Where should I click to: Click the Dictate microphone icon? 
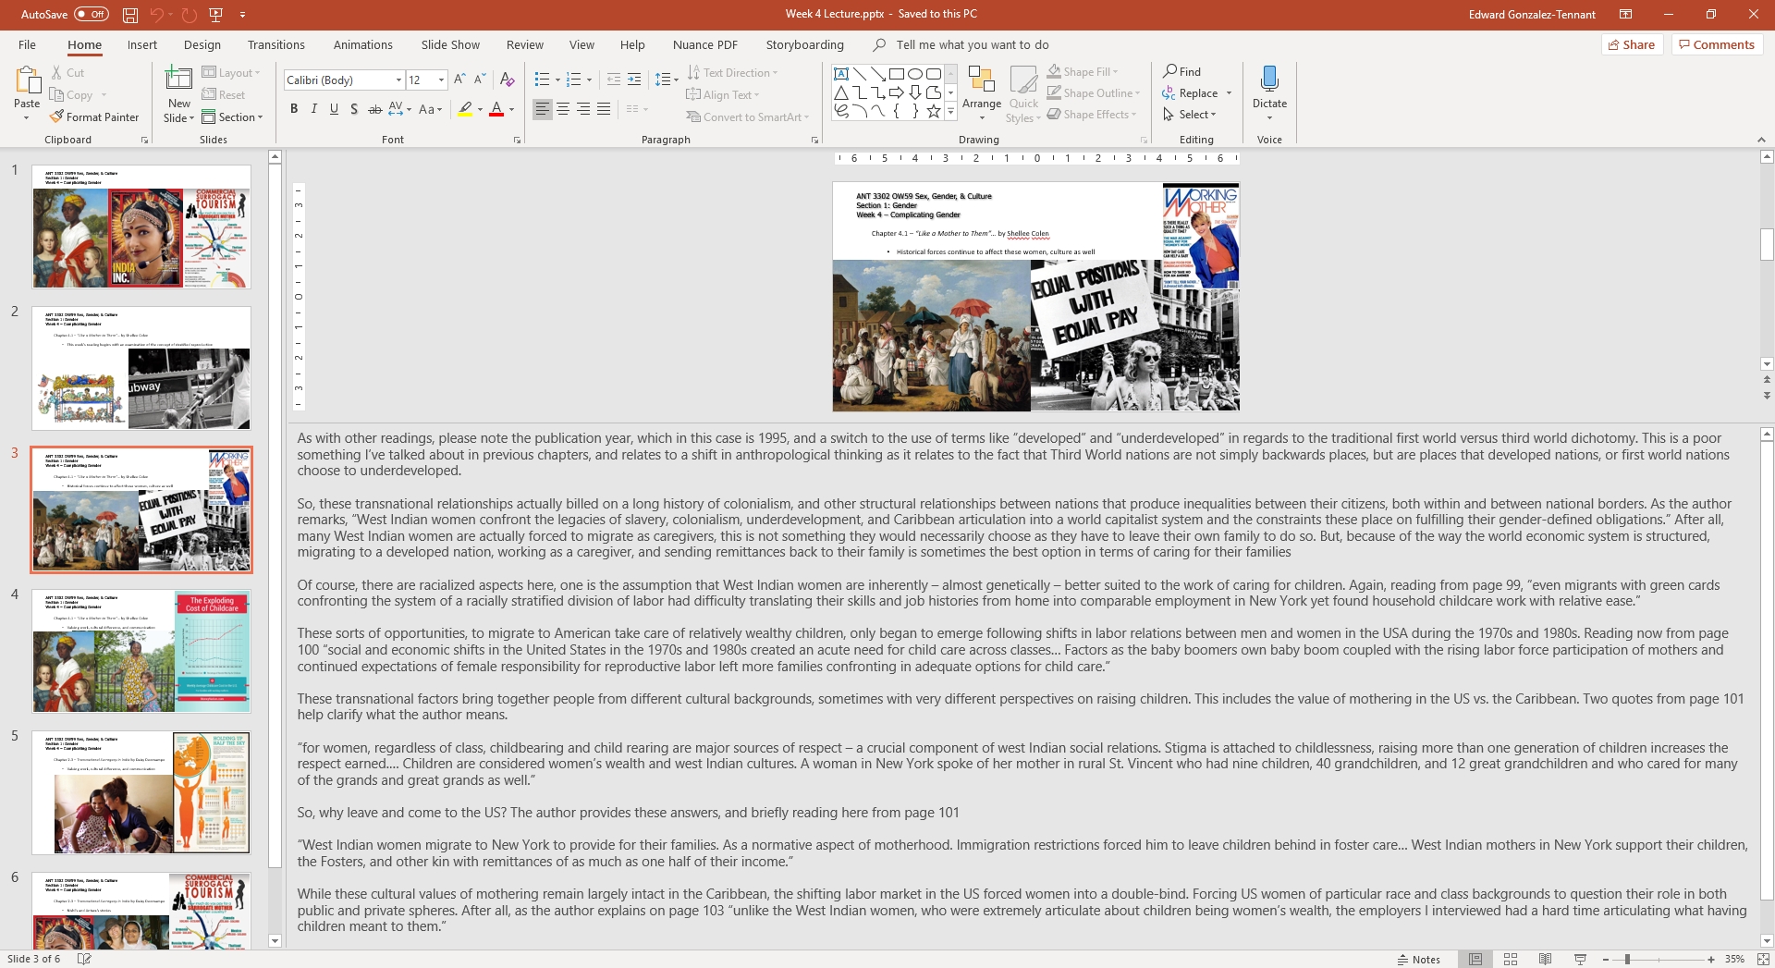coord(1269,79)
